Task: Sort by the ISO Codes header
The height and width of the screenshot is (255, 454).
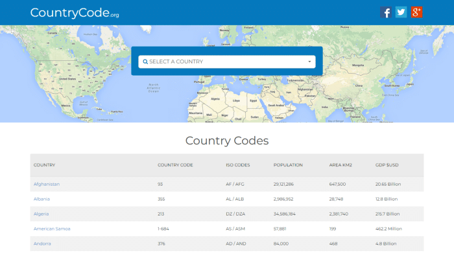Action: click(x=238, y=165)
